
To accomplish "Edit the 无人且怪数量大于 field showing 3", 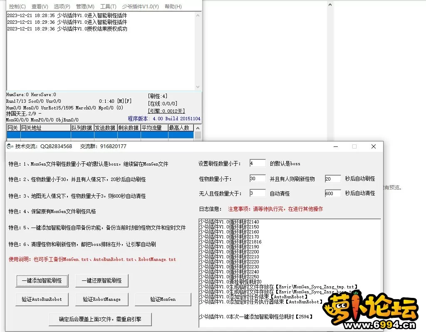I will pyautogui.click(x=258, y=193).
